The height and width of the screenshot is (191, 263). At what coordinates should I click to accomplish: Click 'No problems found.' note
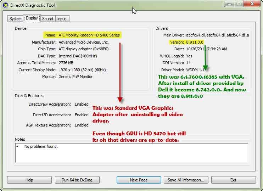pos(41,146)
